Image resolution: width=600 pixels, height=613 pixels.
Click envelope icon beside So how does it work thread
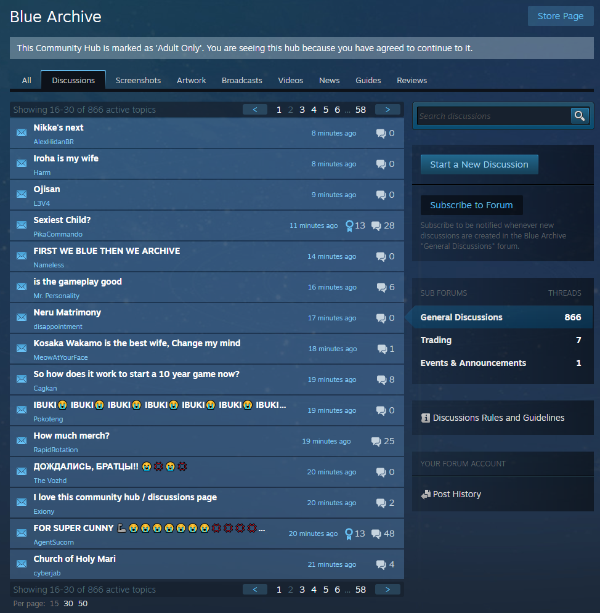click(x=22, y=379)
